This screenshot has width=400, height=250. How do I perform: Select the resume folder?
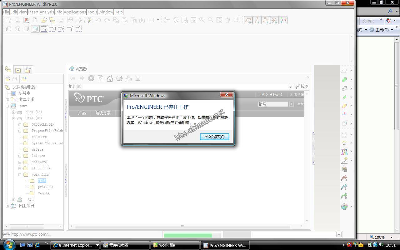43,193
